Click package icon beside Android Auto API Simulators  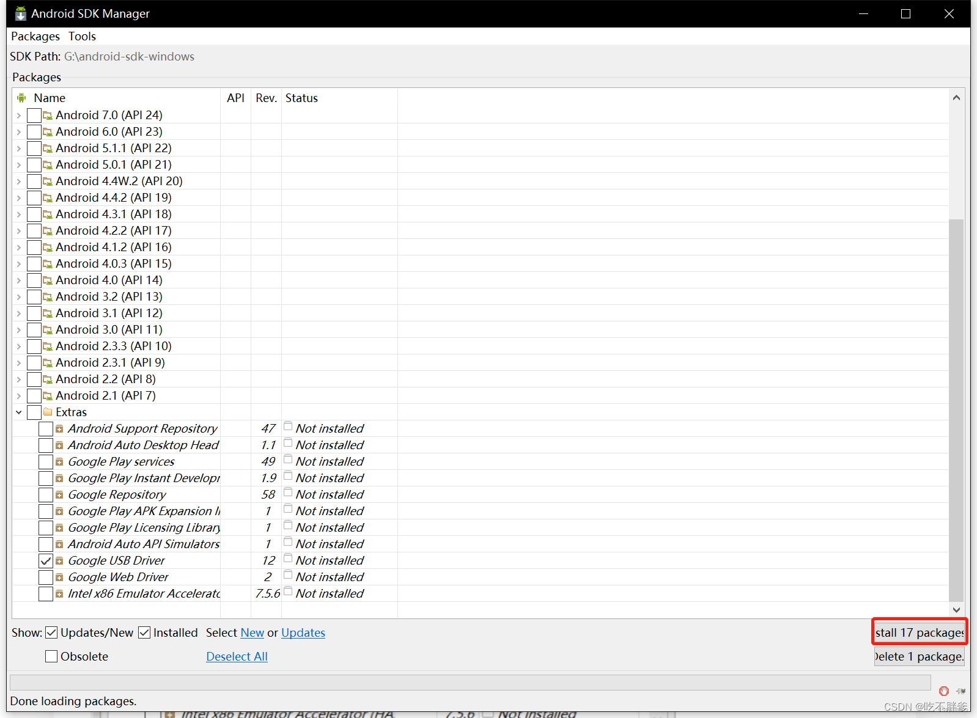(59, 544)
